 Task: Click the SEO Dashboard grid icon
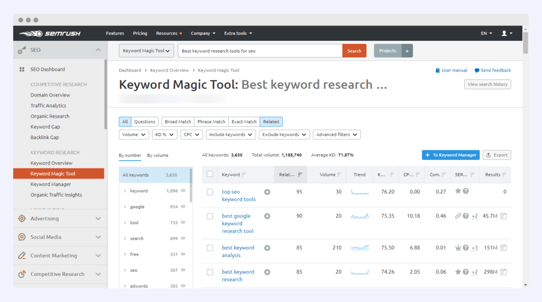click(22, 69)
